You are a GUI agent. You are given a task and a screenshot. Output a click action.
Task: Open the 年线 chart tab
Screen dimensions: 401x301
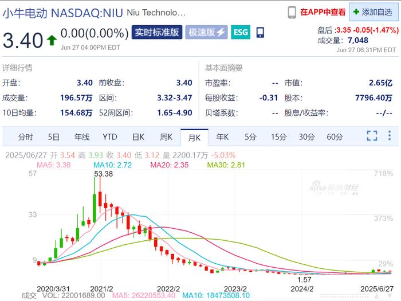click(82, 137)
